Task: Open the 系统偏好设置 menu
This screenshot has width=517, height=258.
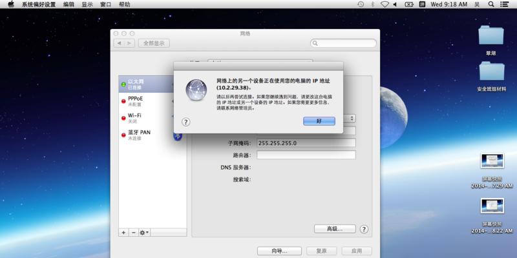Action: click(39, 5)
